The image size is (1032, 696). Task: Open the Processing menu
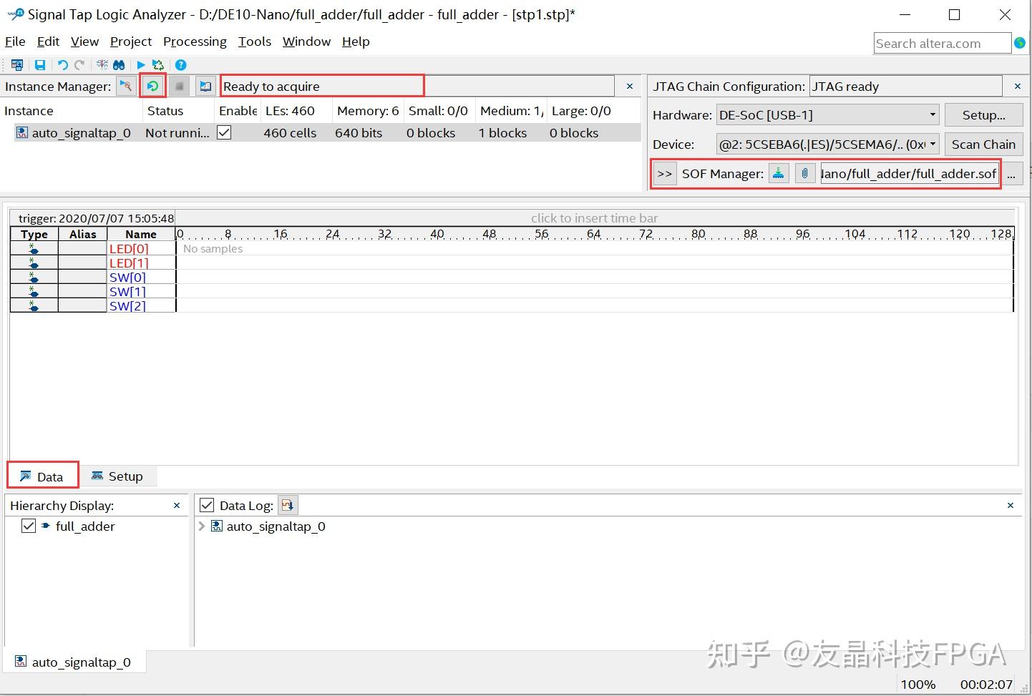pos(195,41)
